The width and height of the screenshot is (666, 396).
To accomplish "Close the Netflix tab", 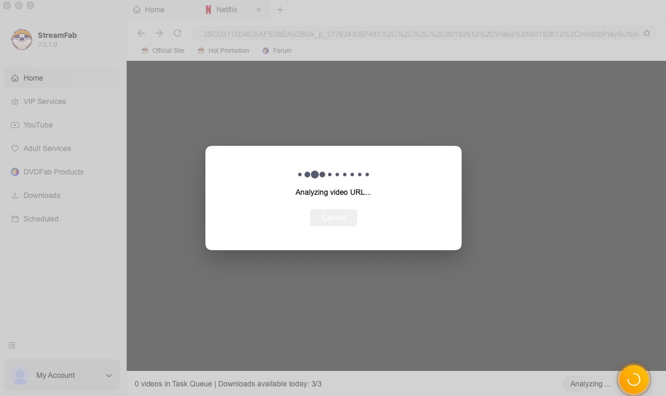I will [259, 10].
